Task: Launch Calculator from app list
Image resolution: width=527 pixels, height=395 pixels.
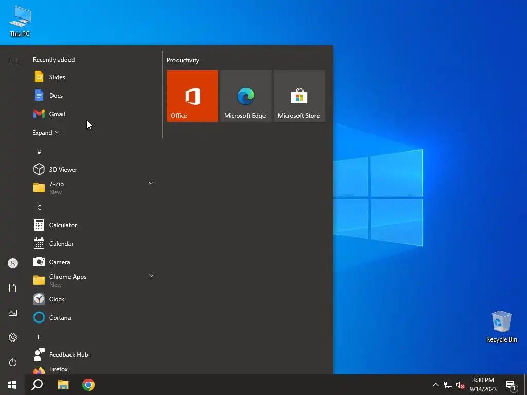Action: (94, 225)
